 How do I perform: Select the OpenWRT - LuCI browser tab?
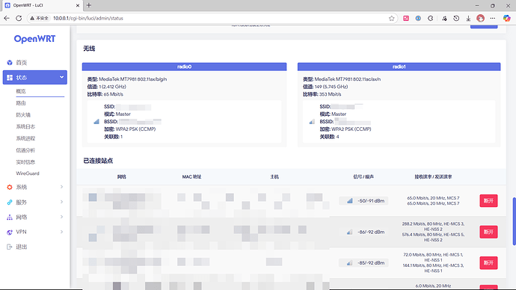(x=42, y=5)
